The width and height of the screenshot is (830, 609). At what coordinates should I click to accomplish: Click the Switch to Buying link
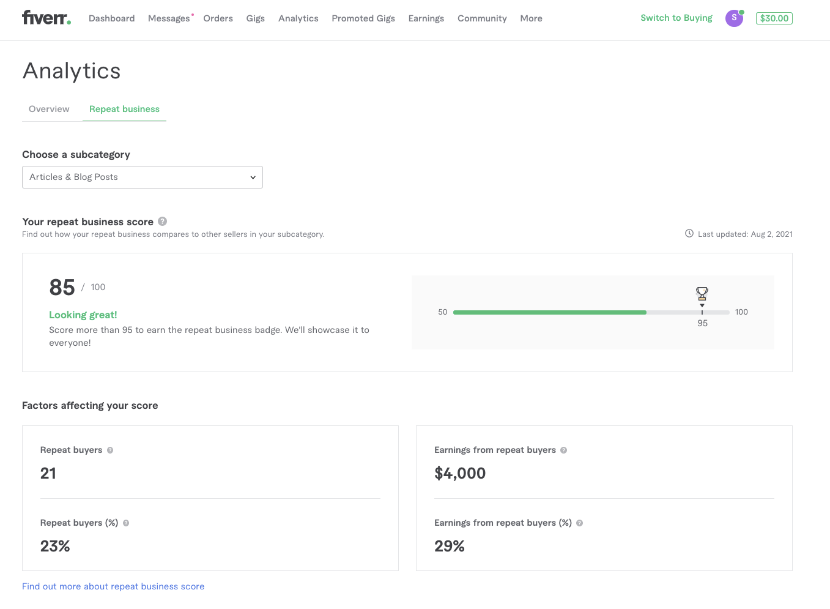[x=675, y=18]
